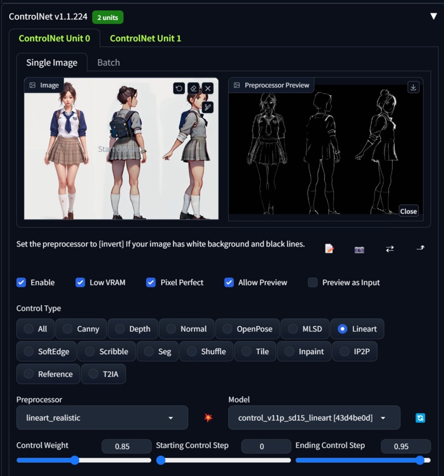
Task: Click the Starting Control Step value field
Action: click(266, 446)
